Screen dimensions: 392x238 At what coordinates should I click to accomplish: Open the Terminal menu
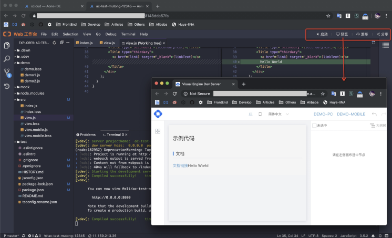[x=128, y=34]
